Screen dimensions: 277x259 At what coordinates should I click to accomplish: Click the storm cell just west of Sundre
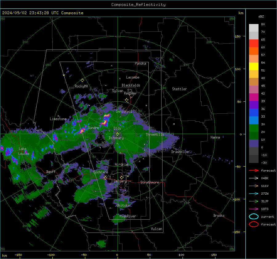(82, 131)
